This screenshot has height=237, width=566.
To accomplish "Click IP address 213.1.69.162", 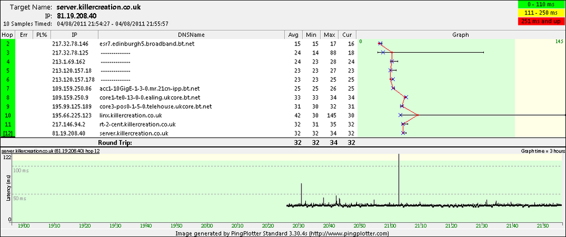I will point(68,62).
